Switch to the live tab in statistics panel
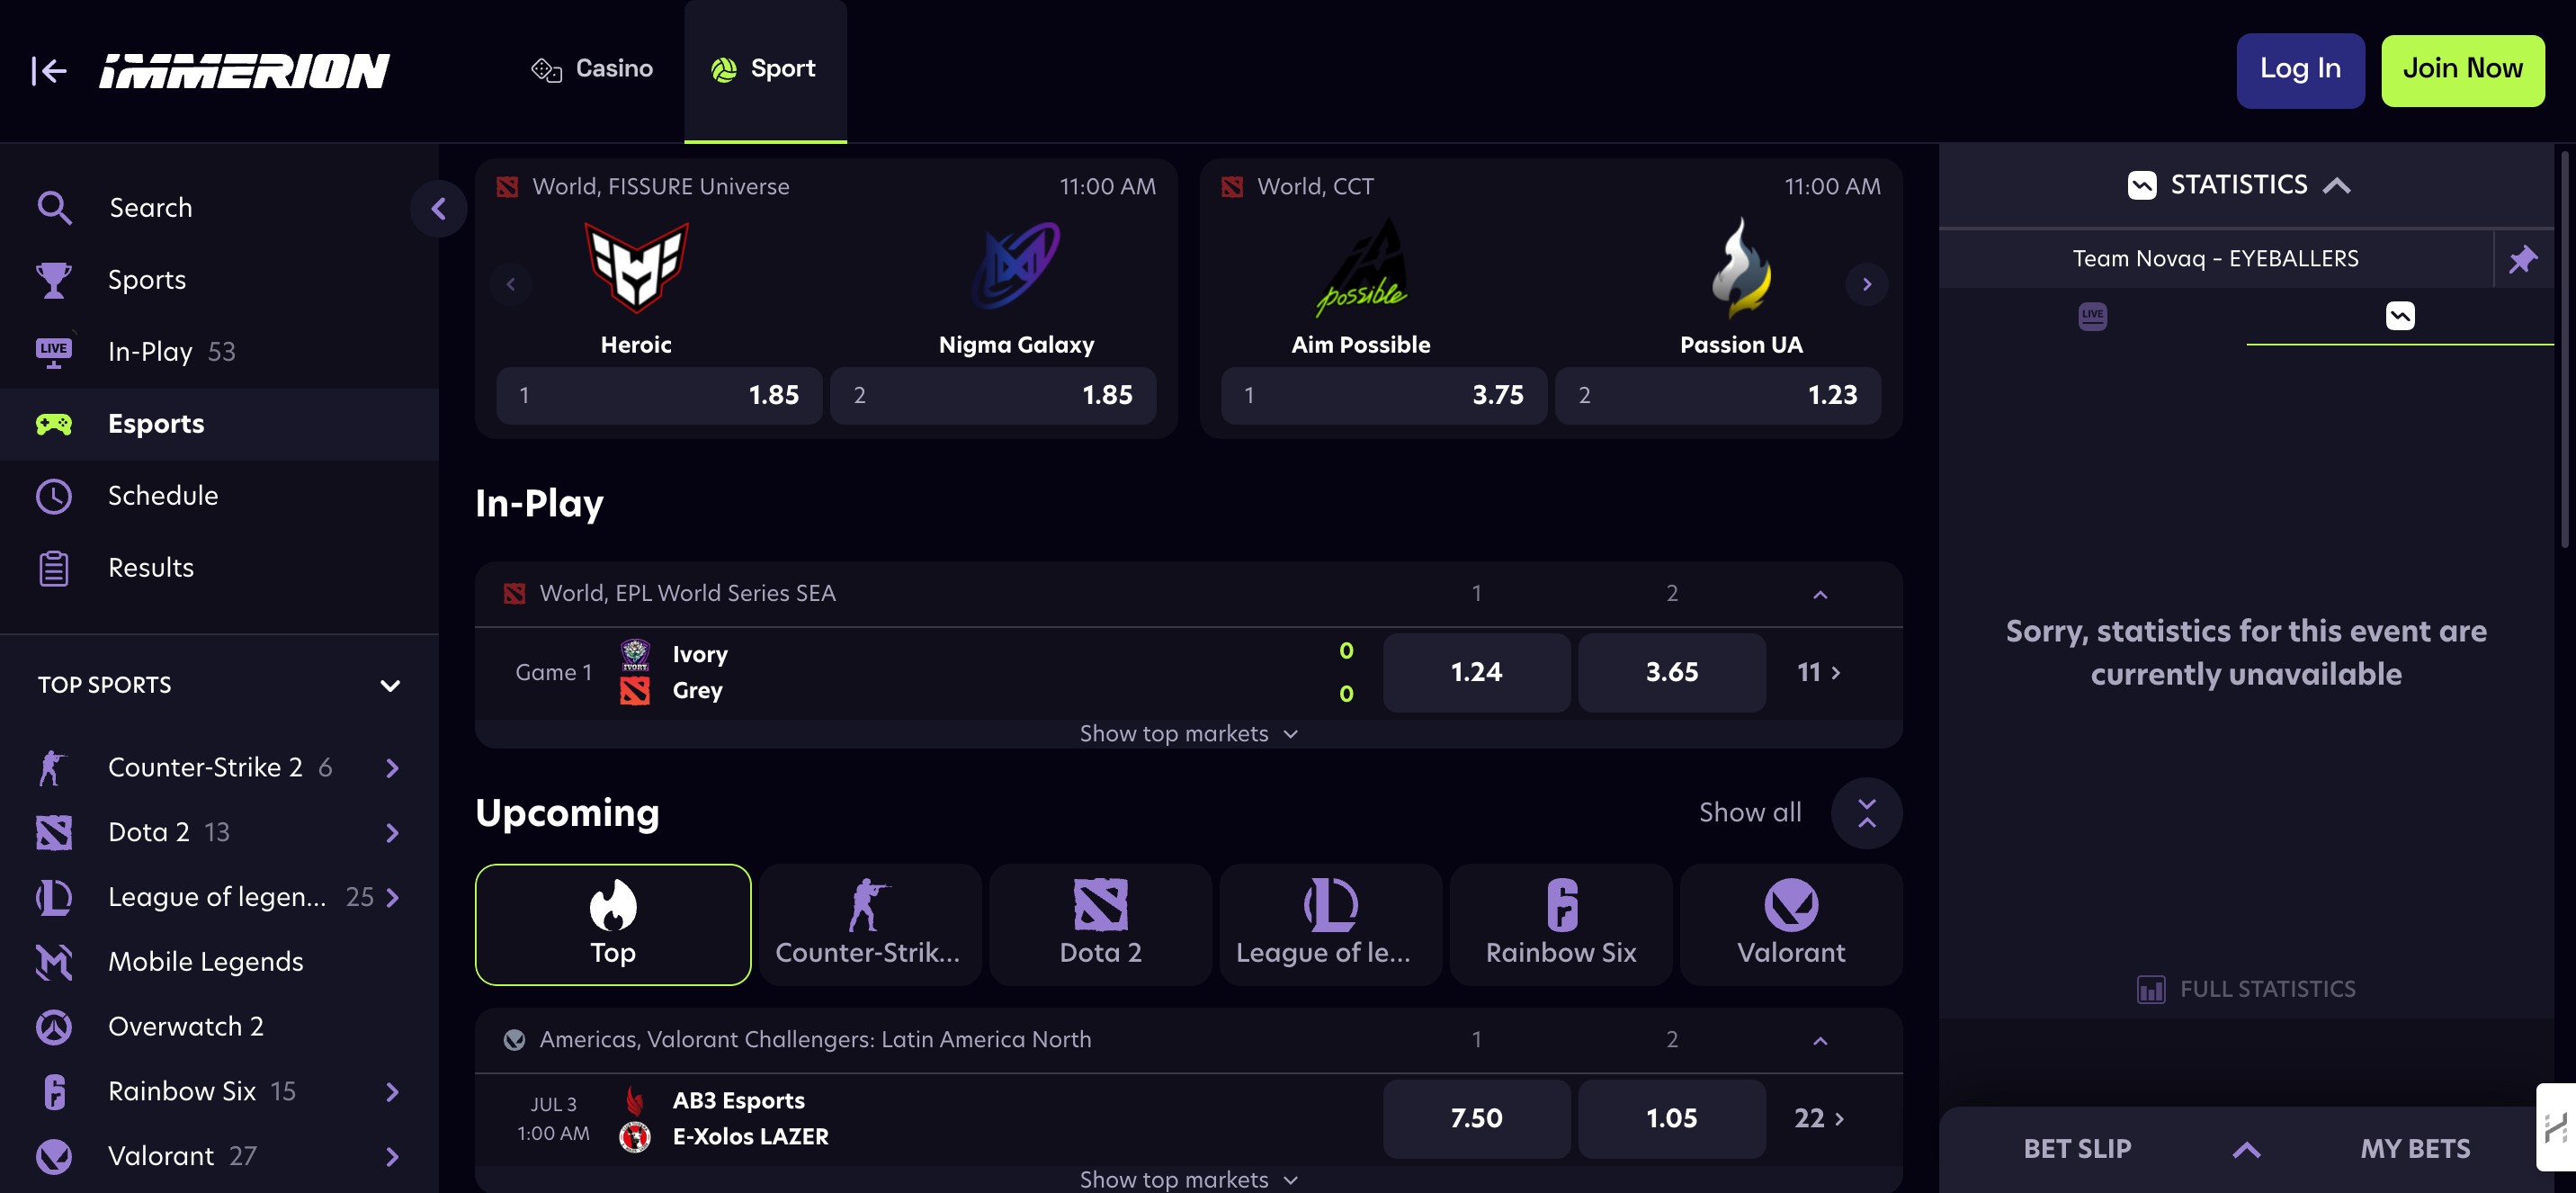The width and height of the screenshot is (2576, 1193). [2092, 317]
